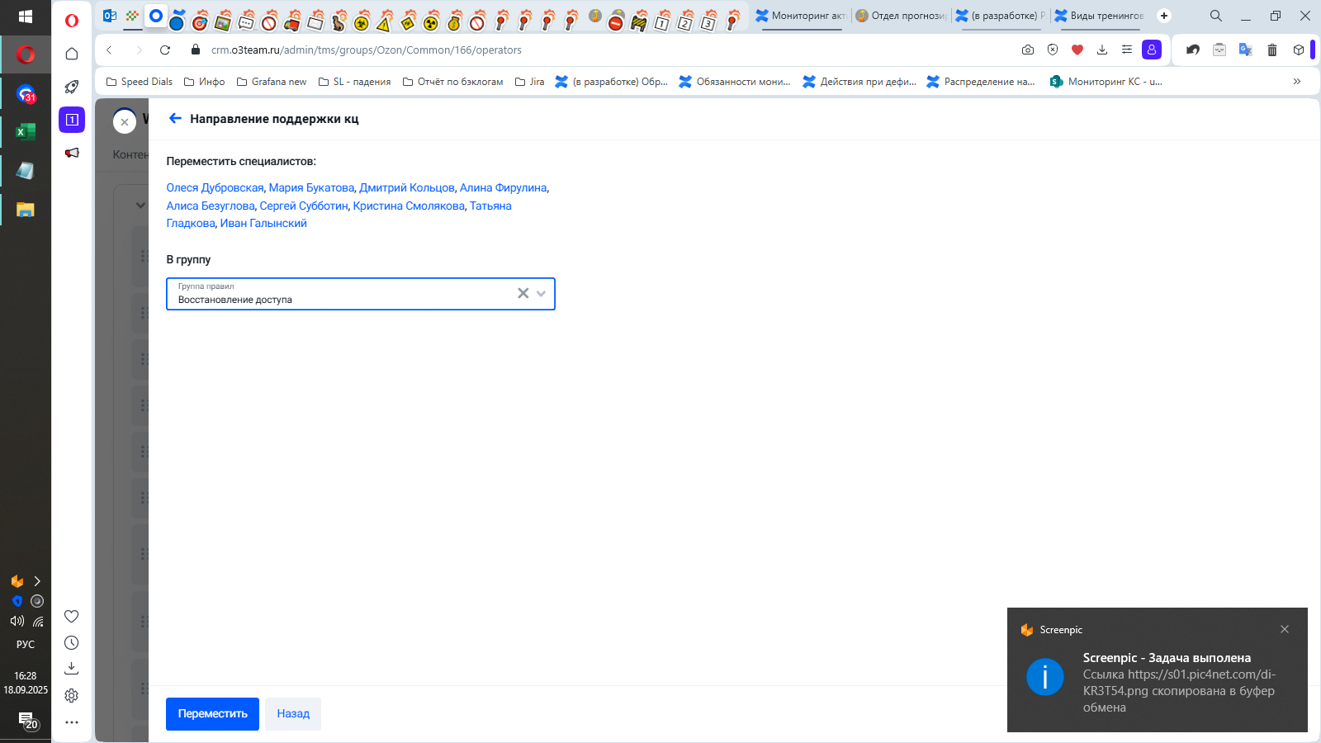
Task: Open File Explorer from the taskbar
Action: click(x=26, y=210)
